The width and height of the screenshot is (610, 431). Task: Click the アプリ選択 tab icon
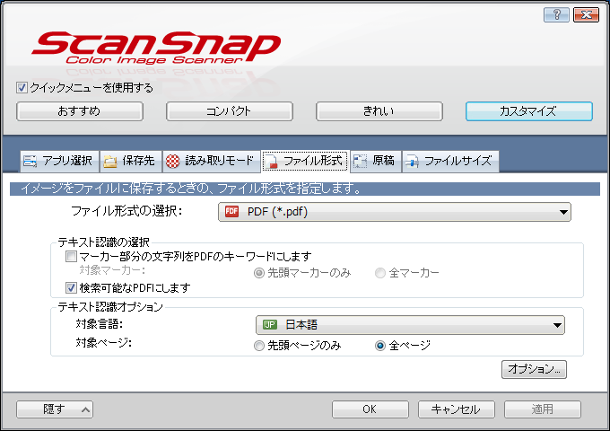(30, 161)
